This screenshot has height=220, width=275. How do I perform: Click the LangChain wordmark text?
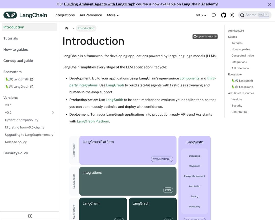point(33,15)
